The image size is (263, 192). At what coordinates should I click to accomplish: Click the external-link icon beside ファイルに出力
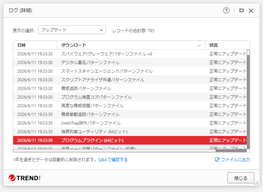217,160
